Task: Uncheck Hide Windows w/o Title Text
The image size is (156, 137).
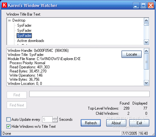Action: coord(8,127)
